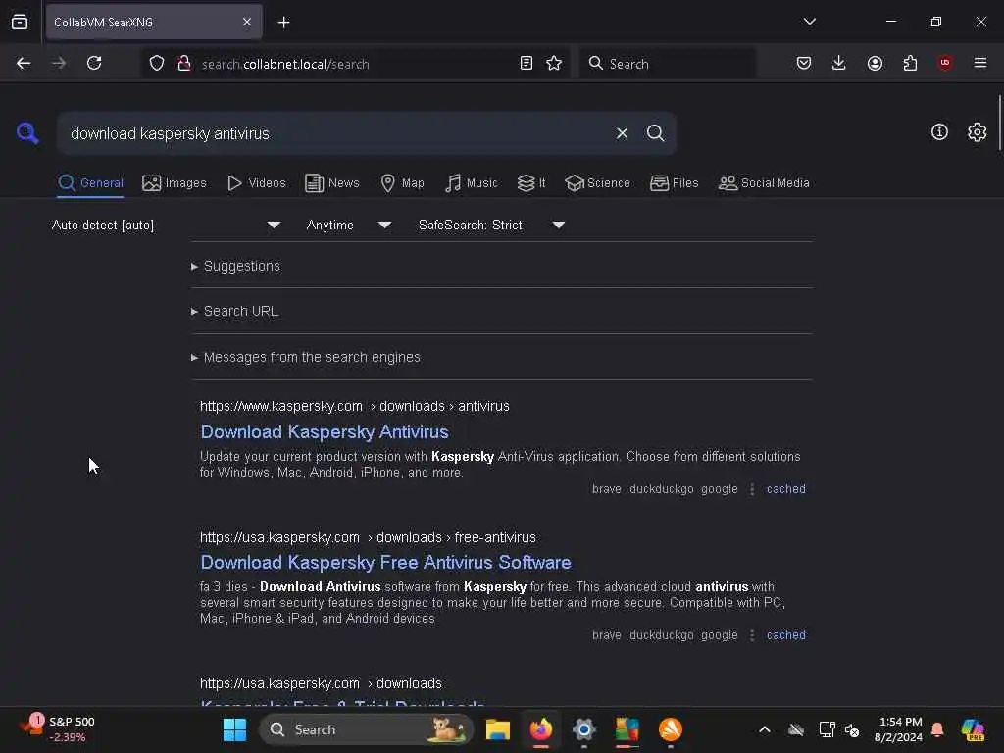Close the CollabVM SearXNG tab
This screenshot has height=753, width=1004.
pos(247,23)
